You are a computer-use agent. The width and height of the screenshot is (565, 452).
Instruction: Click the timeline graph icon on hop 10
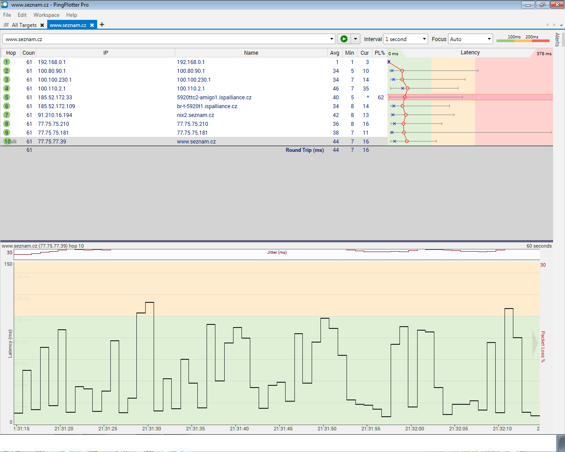(15, 141)
